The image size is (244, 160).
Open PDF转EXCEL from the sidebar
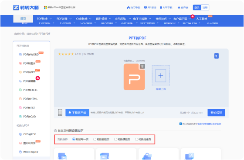(30, 90)
